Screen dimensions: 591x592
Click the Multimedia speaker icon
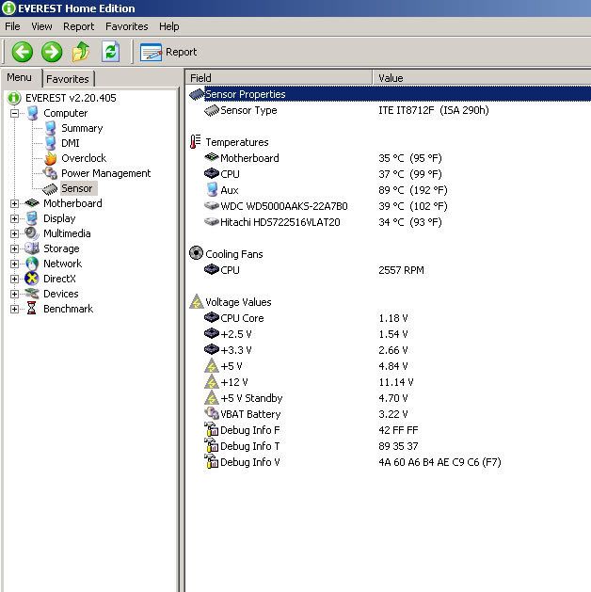(32, 233)
